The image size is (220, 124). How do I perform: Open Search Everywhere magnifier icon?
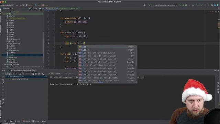[x=212, y=5]
